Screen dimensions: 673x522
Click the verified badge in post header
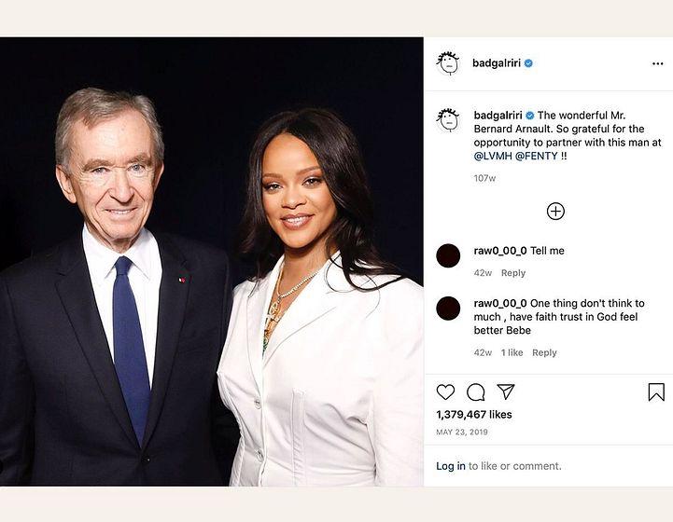coord(528,63)
